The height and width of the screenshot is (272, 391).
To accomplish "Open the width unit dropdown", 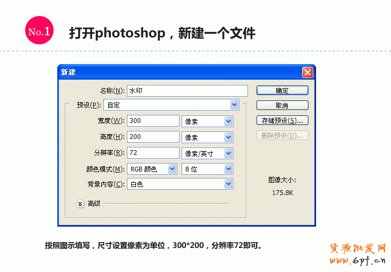I will pyautogui.click(x=207, y=121).
